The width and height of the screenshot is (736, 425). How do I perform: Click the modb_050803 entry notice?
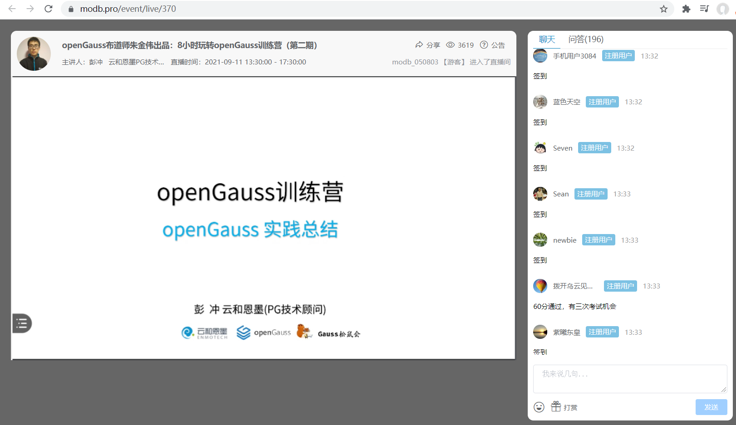tap(451, 62)
